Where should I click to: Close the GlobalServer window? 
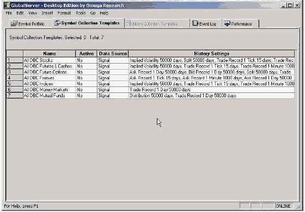tap(297, 5)
